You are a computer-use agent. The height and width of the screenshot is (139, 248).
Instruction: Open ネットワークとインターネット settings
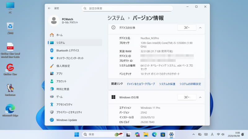pyautogui.click(x=75, y=58)
